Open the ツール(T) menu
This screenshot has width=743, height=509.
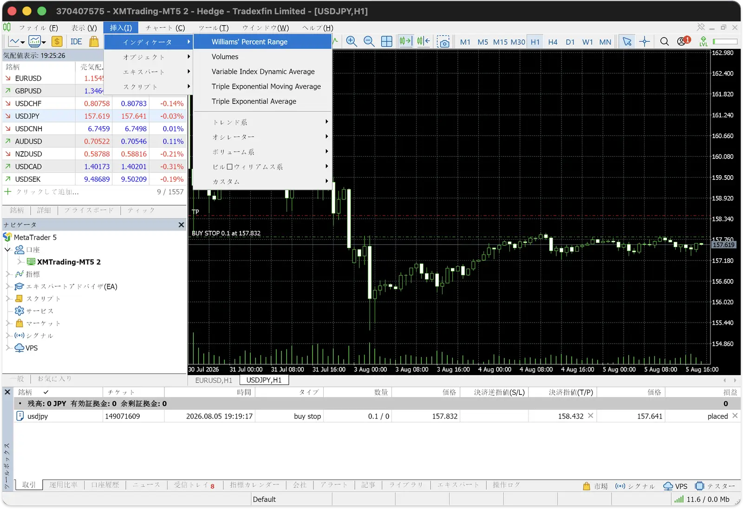coord(214,28)
